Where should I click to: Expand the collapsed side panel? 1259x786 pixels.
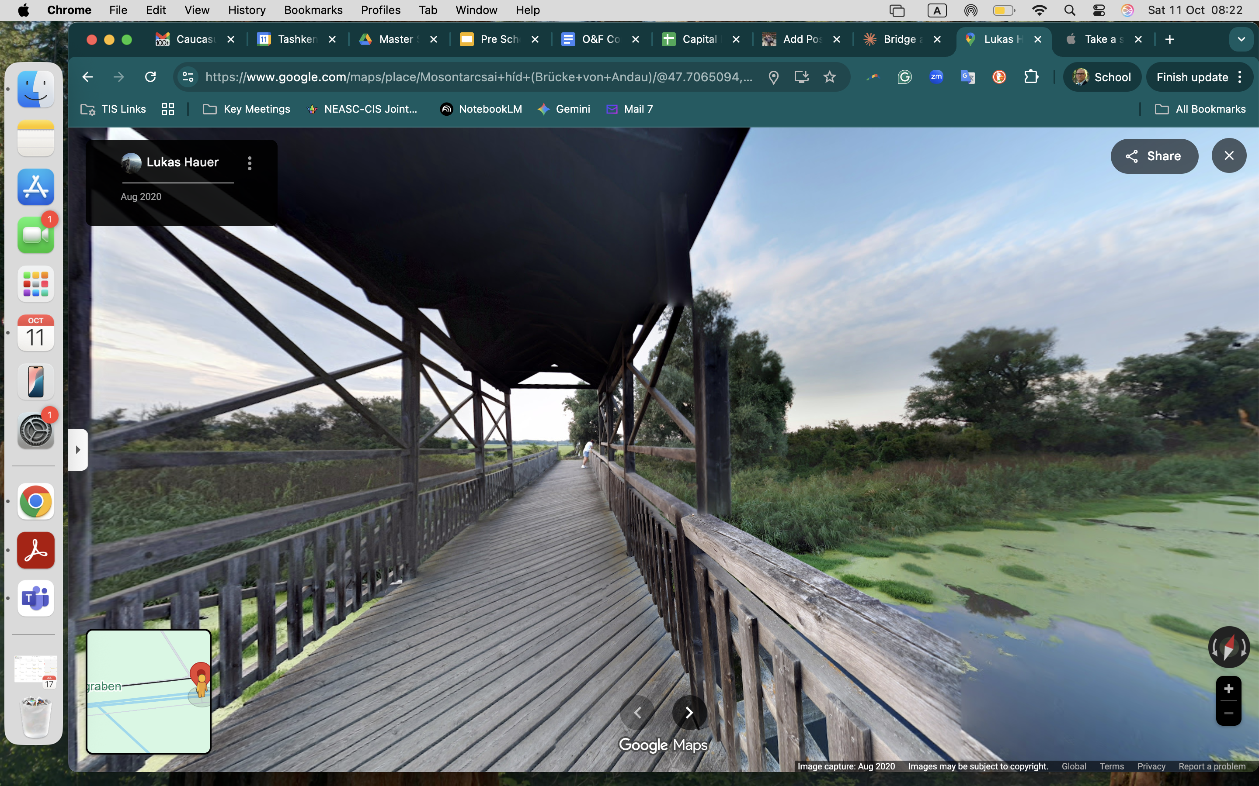[x=78, y=450]
